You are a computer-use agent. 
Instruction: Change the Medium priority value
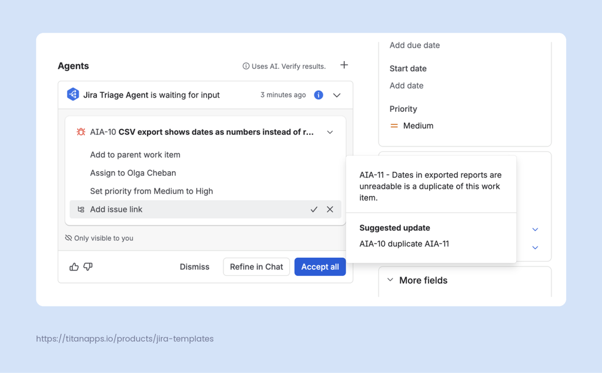[418, 126]
